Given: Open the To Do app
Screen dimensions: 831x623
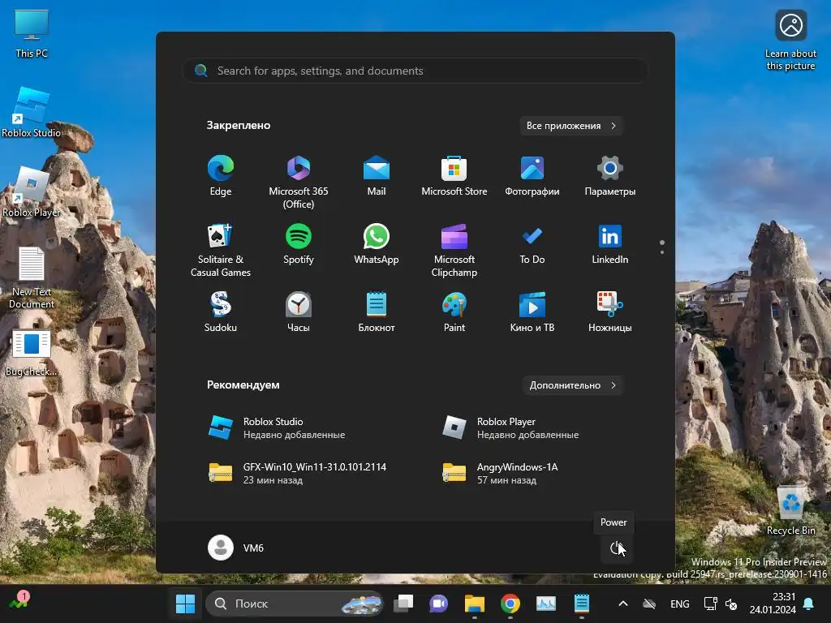Looking at the screenshot, I should [x=532, y=244].
